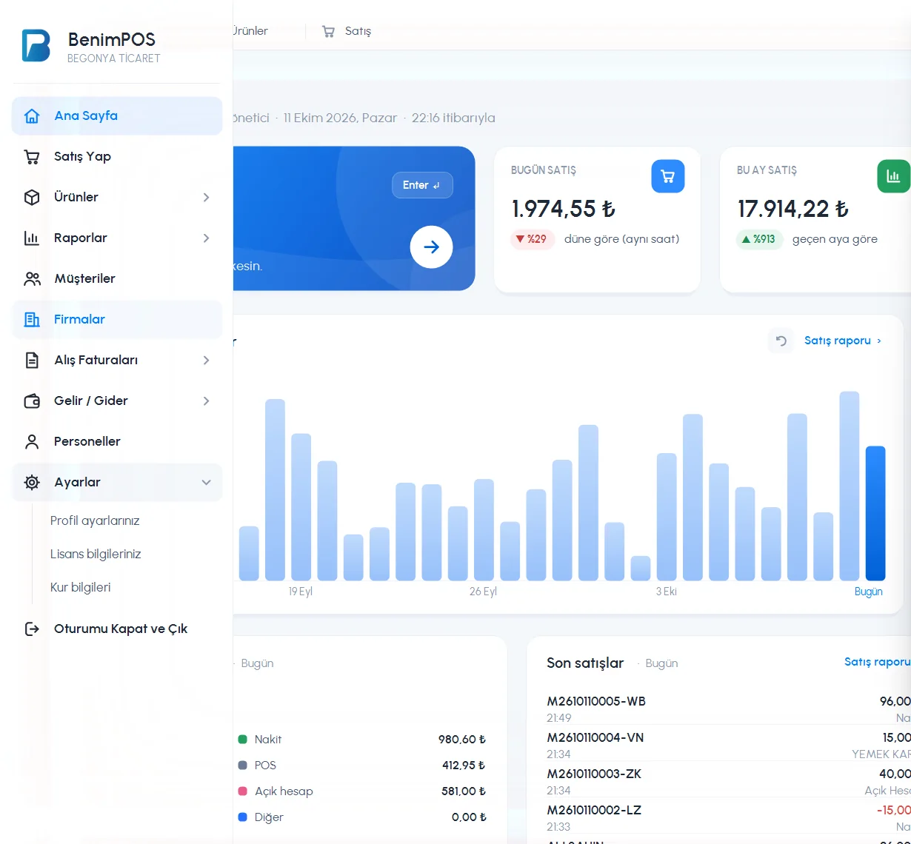Click the Ürünler box icon
The height and width of the screenshot is (844, 911).
point(32,198)
